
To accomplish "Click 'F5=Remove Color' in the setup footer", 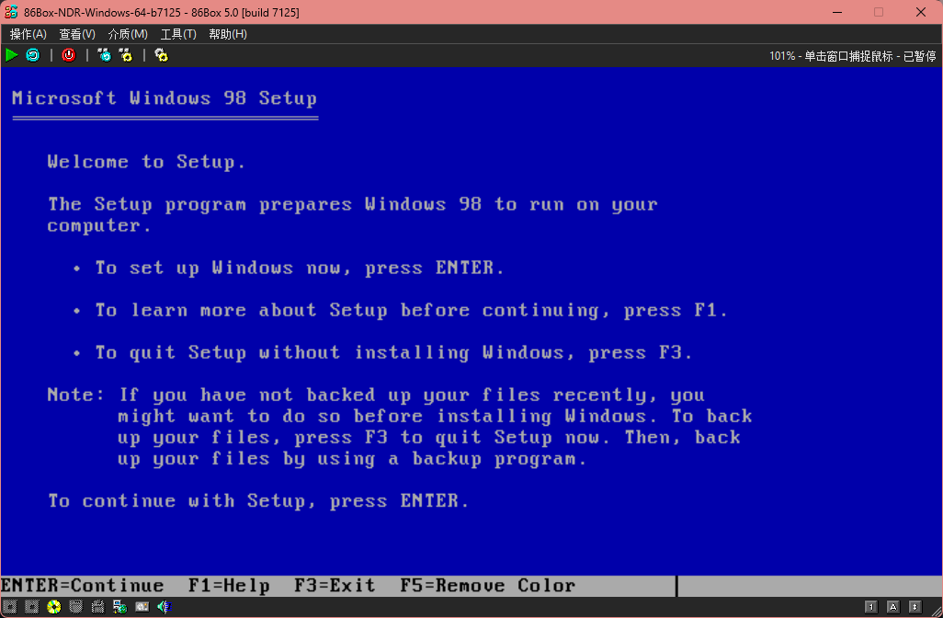I will [488, 586].
